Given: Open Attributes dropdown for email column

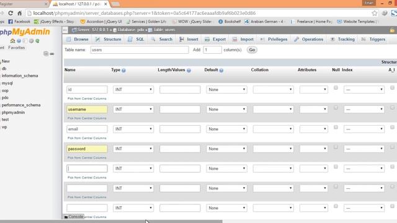Looking at the screenshot, I should (314, 129).
